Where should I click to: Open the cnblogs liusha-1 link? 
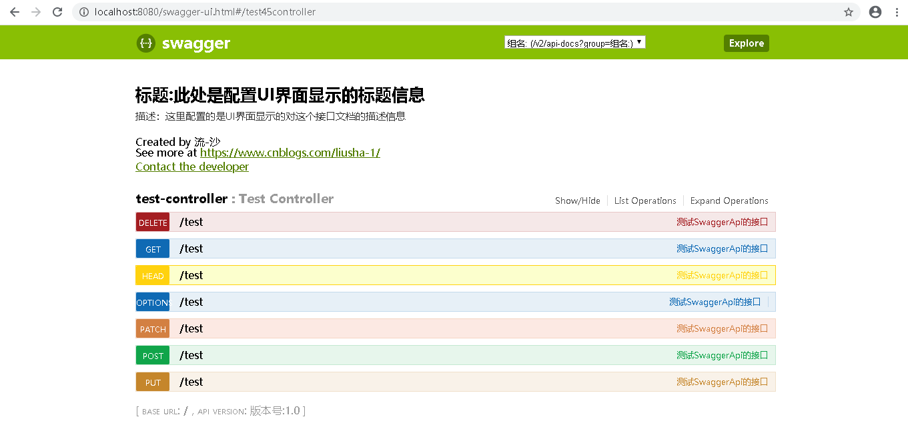[x=290, y=153]
